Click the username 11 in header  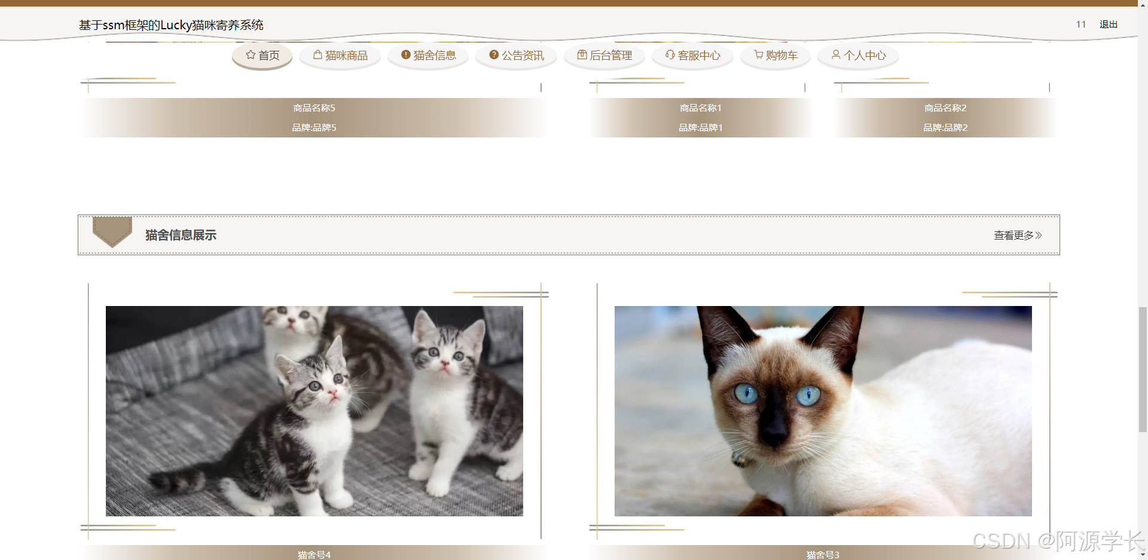tap(1081, 25)
